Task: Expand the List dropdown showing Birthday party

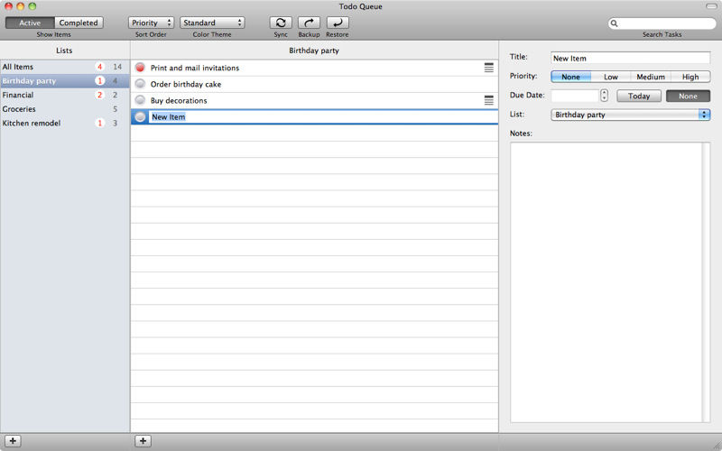Action: pos(630,115)
